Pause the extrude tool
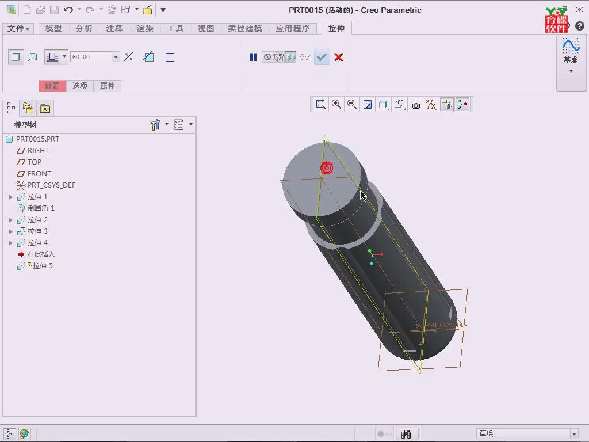Screen dimensions: 589x442 click(253, 57)
